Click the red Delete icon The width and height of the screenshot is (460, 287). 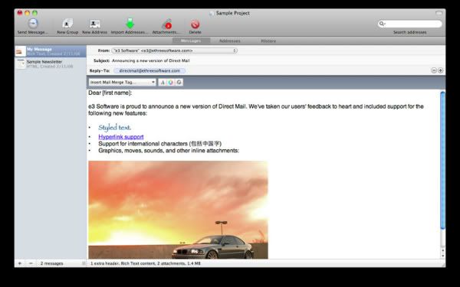195,24
